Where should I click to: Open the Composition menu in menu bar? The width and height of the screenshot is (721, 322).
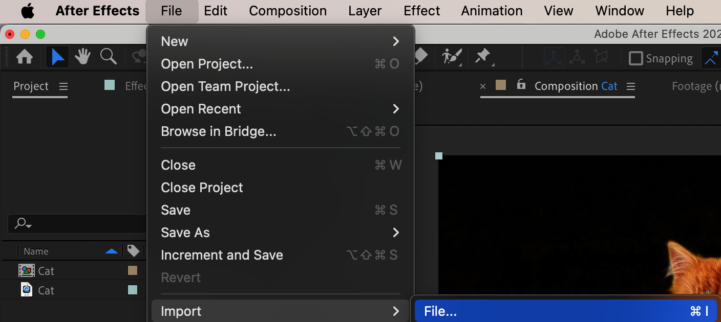pyautogui.click(x=288, y=11)
